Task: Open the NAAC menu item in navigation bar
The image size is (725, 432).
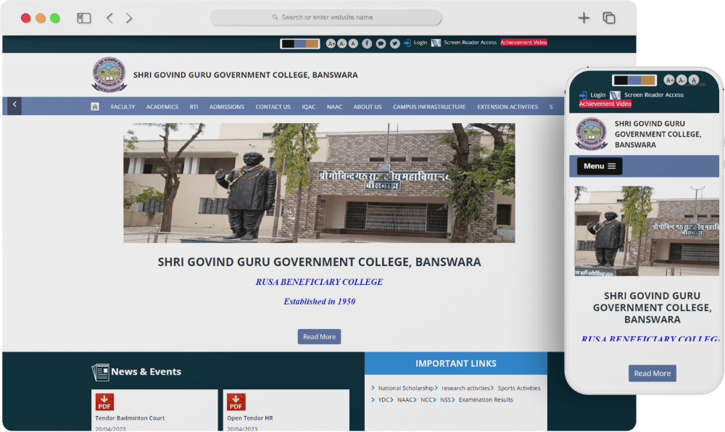Action: [334, 107]
